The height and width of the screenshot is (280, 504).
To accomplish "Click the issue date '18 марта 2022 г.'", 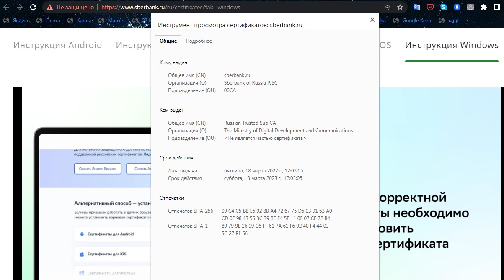I will [x=263, y=171].
